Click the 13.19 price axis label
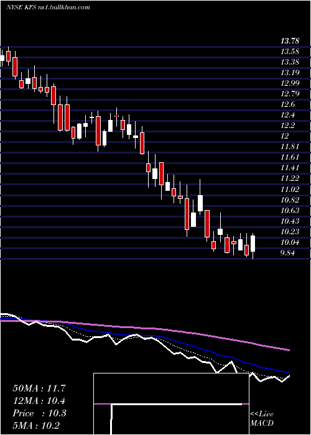Image resolution: width=311 pixels, height=435 pixels. tap(290, 73)
